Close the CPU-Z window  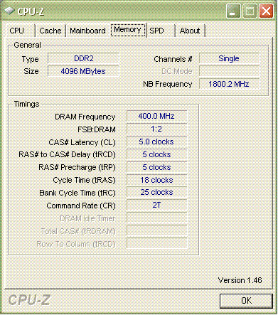click(x=266, y=11)
